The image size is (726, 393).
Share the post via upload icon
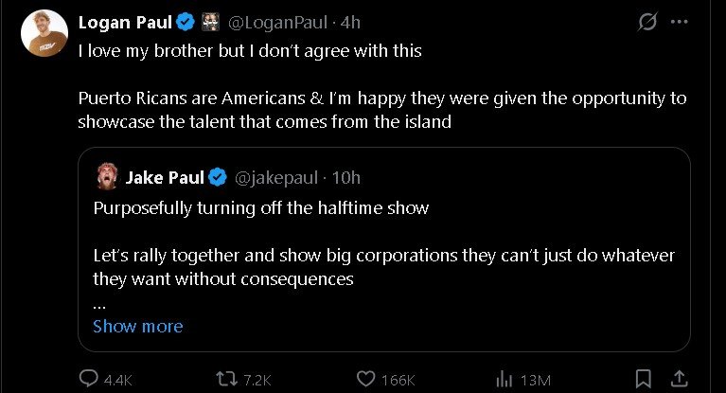click(677, 379)
